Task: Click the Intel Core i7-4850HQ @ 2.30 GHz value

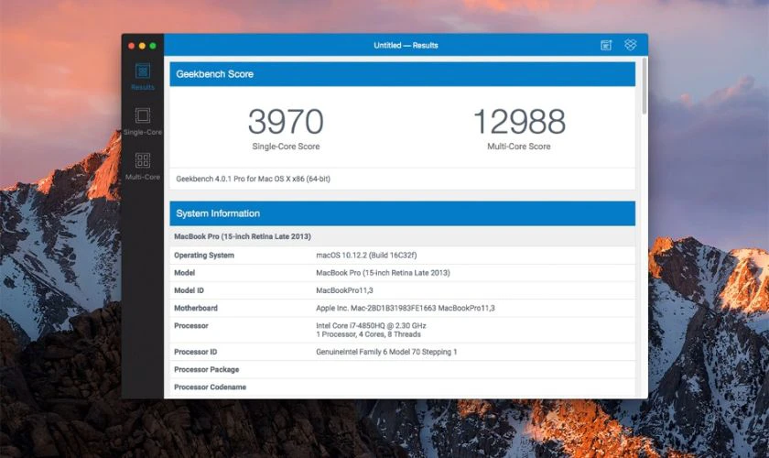Action: click(x=372, y=325)
